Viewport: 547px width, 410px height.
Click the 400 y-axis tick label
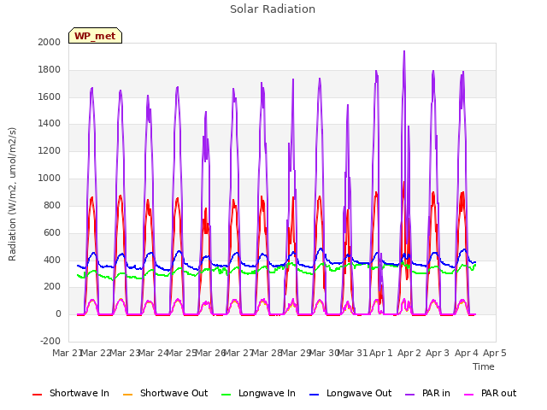(52, 260)
